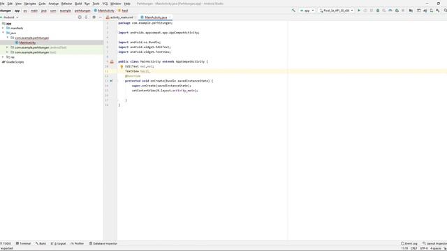Open the Navigate menu

pos(30,3)
